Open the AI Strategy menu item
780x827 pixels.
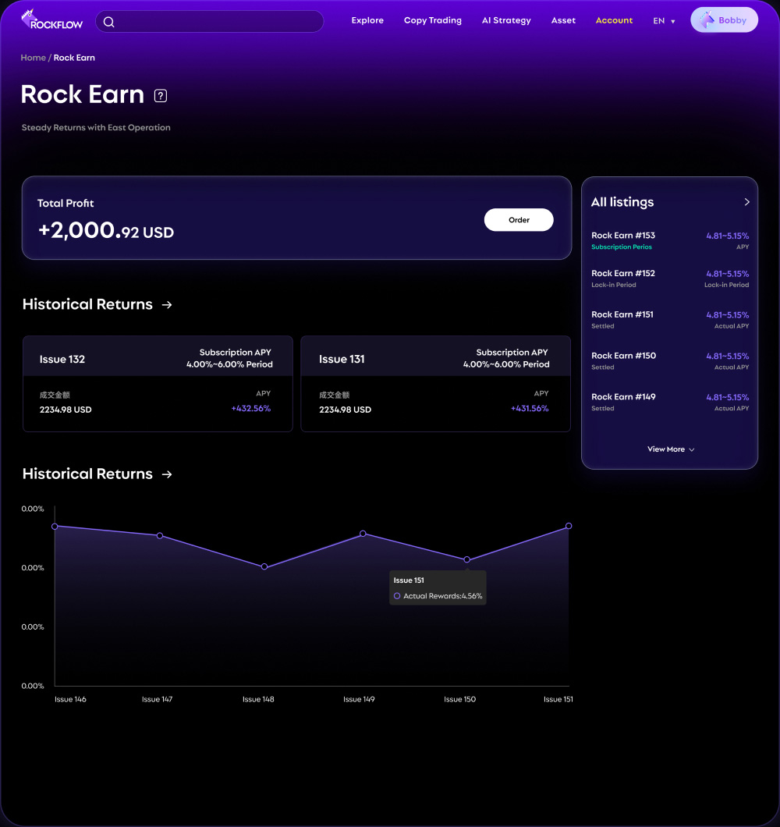(506, 20)
